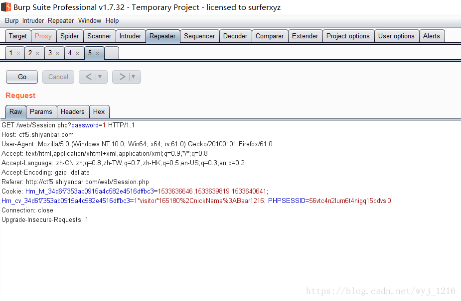Open forward history dropdown arrow

click(133, 77)
